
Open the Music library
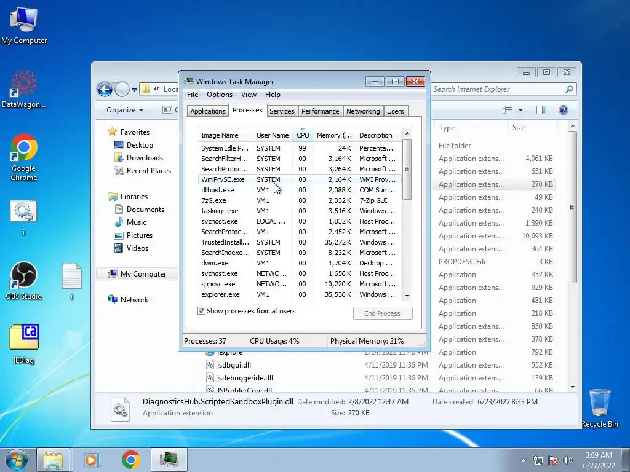pos(130,222)
